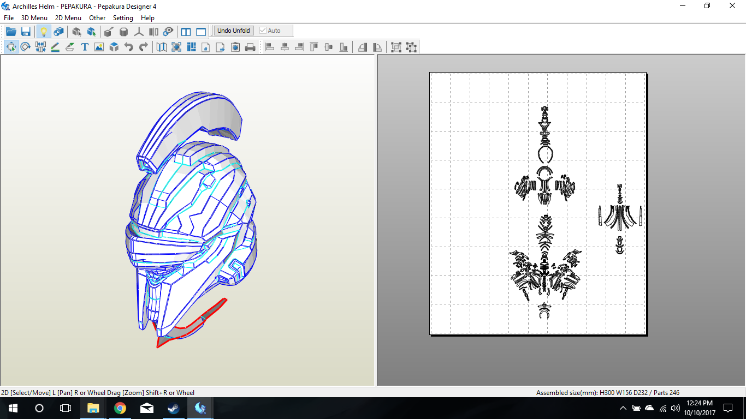Rotate selected parts clockwise icon
746x419 pixels.
(377, 47)
